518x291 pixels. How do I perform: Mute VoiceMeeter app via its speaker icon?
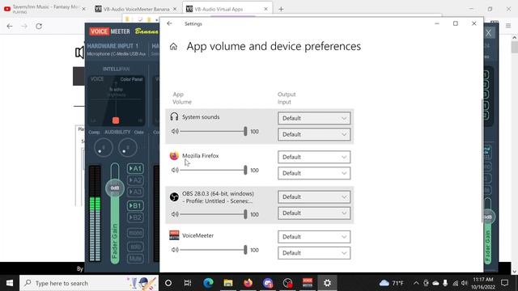175,250
